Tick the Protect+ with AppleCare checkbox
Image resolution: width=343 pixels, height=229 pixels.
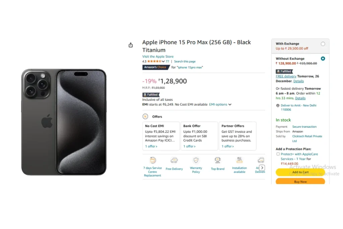278,154
